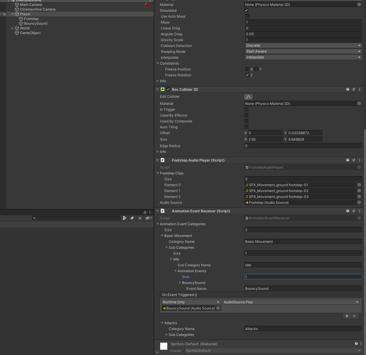This screenshot has width=366, height=355.
Task: Open the object picker for Audio Source field
Action: click(x=359, y=202)
